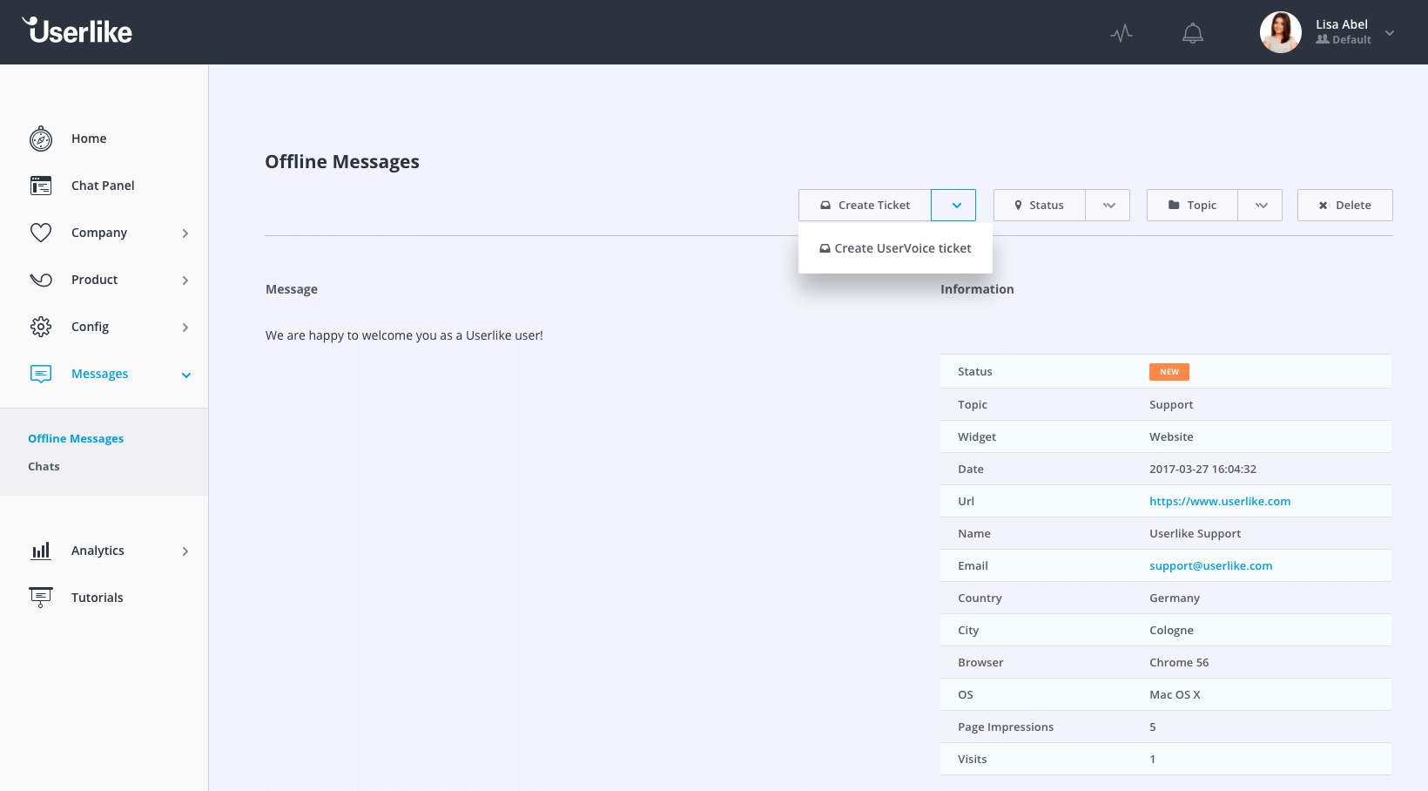Open Chat Panel from sidebar

click(103, 186)
